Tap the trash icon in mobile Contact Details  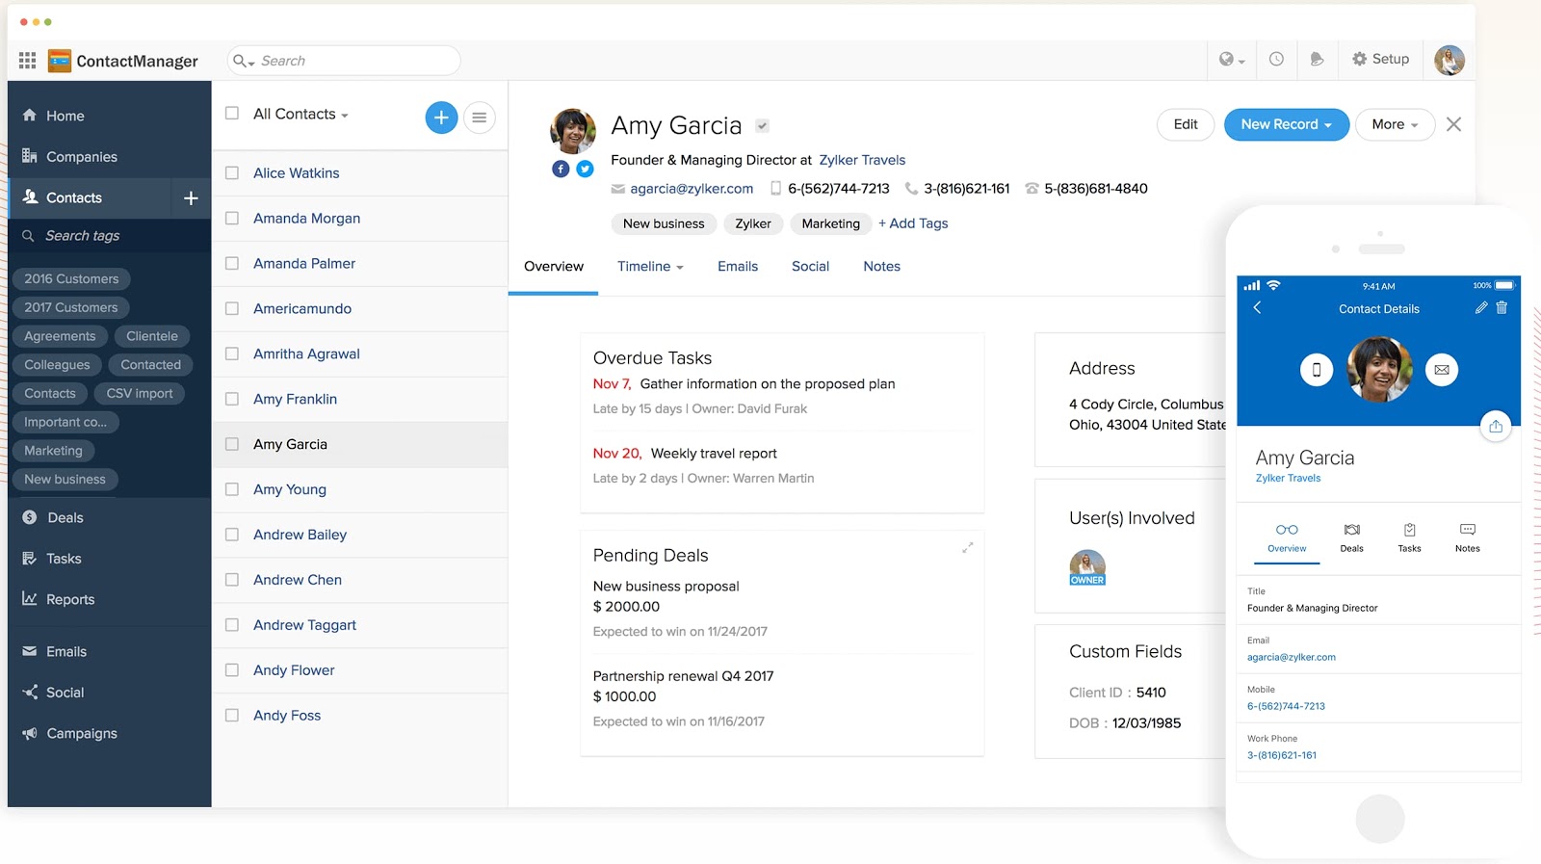(1502, 308)
